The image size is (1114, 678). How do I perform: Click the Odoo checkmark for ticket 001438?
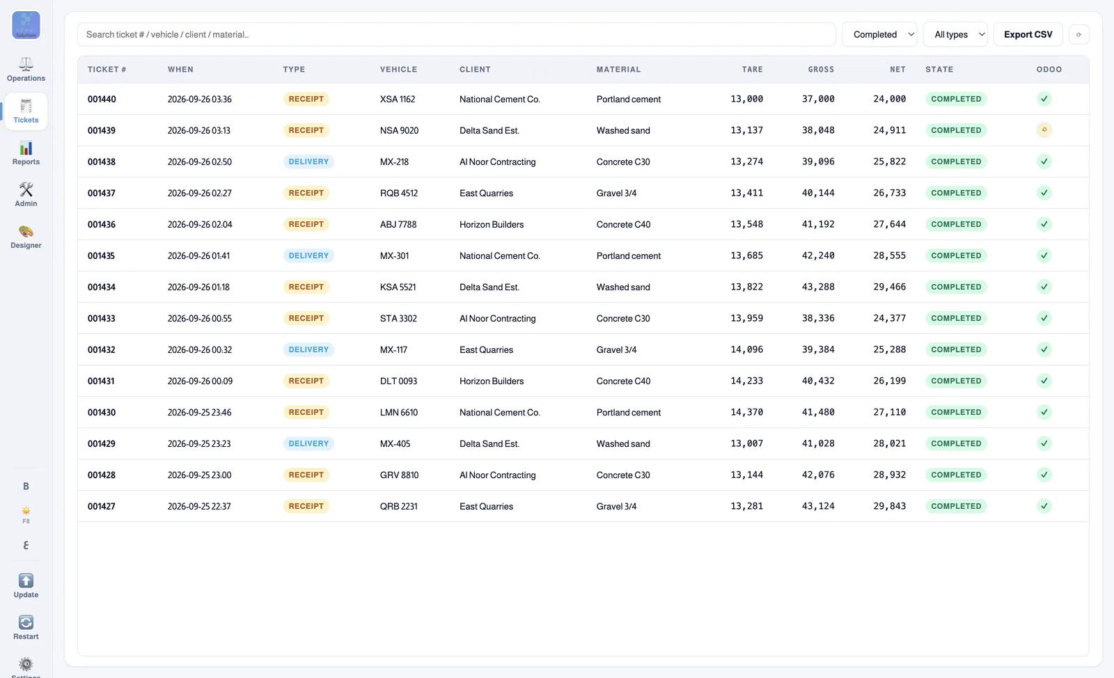tap(1044, 161)
